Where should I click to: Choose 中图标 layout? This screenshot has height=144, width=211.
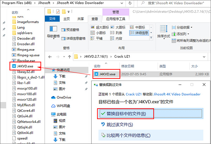coord(138,27)
